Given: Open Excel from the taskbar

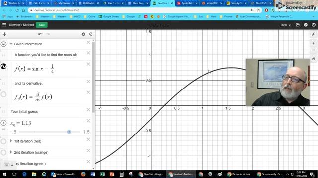Looking at the screenshot, I should 102,174.
